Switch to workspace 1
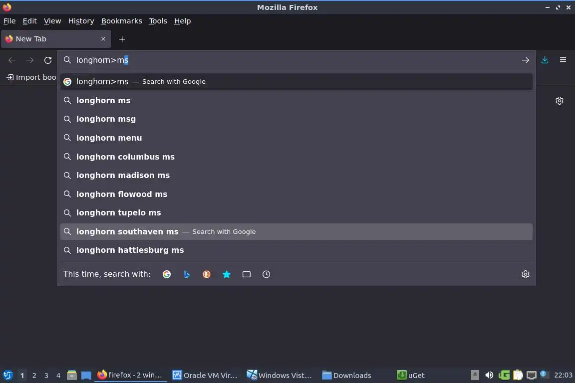 (22, 376)
